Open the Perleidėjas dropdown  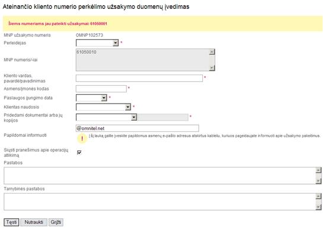[97, 43]
